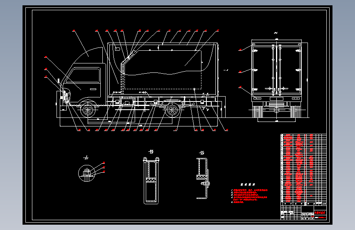Viewport: 355px width, 230px height.
Task: Click the cab side window of the truck
Action: 83,76
